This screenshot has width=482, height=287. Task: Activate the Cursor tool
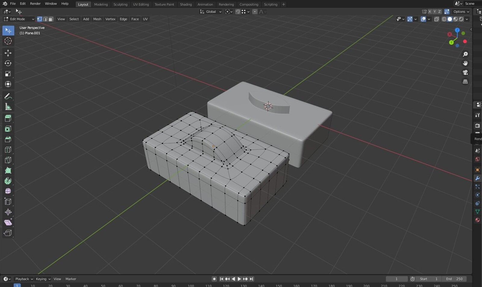8,41
